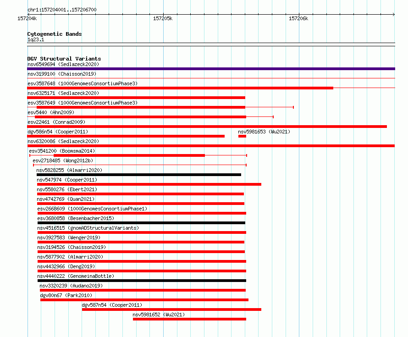Click the nsv6325171 red feature bar
Screen dimensions: 408x337
[x=136, y=98]
